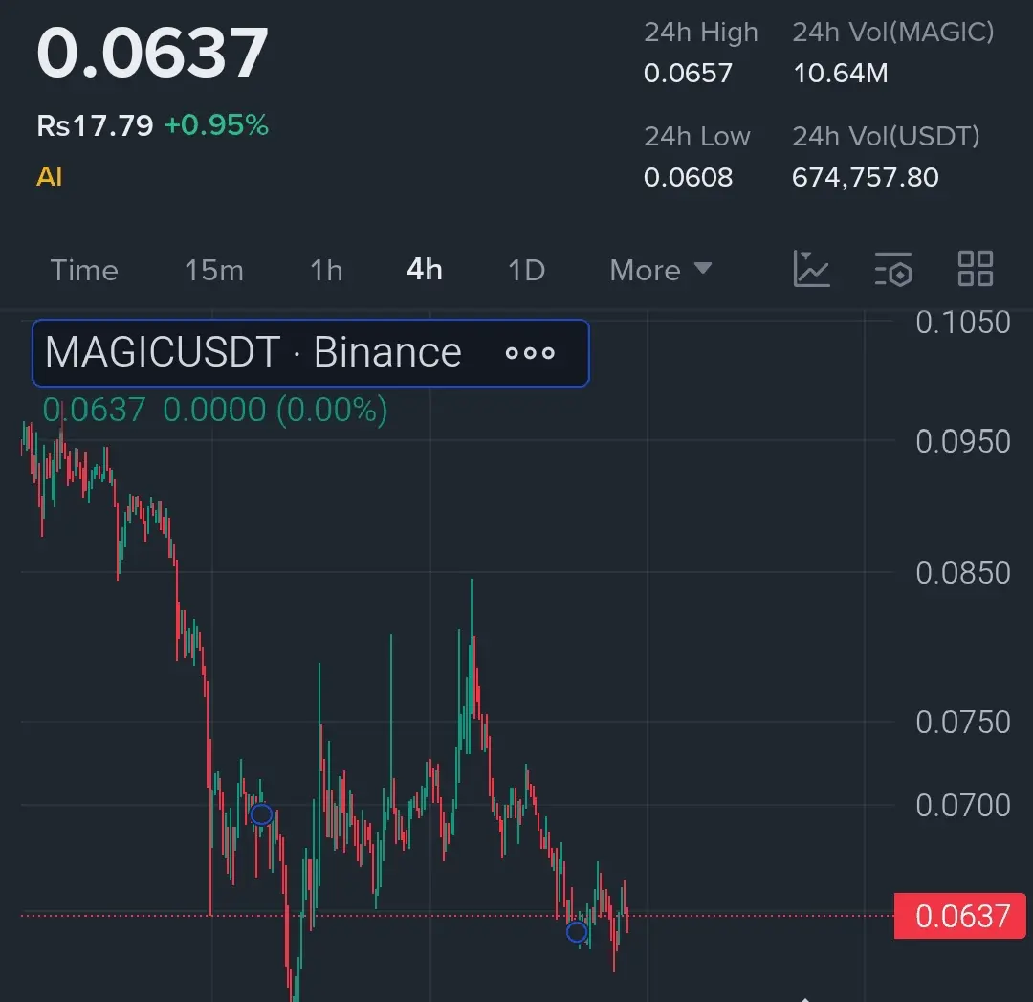Tap the 24h Low value 0.0608
The width and height of the screenshot is (1033, 1002).
click(688, 177)
